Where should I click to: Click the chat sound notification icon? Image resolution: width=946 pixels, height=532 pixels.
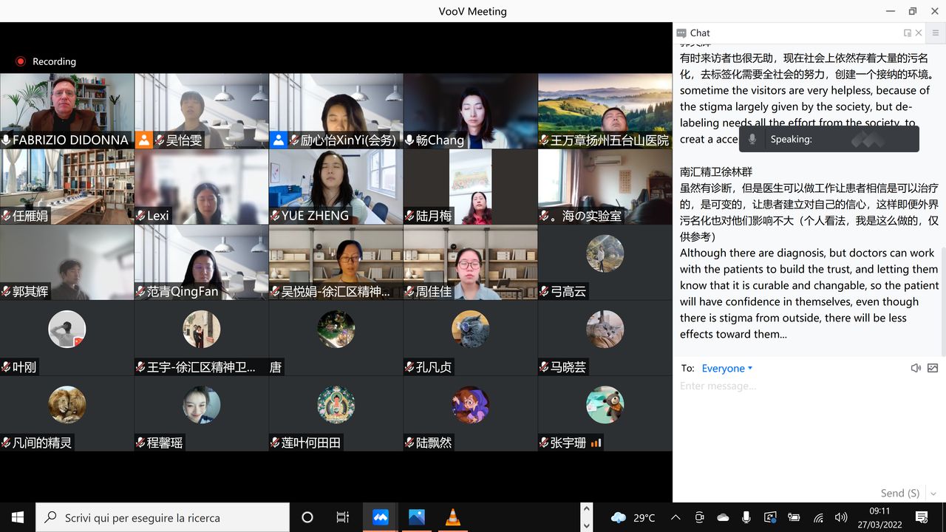[x=916, y=368]
